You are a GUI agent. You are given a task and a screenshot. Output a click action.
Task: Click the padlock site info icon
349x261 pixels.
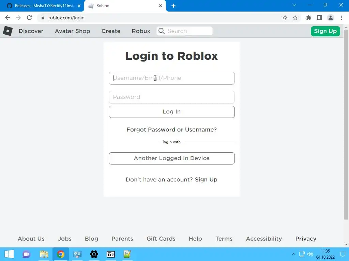coord(43,18)
